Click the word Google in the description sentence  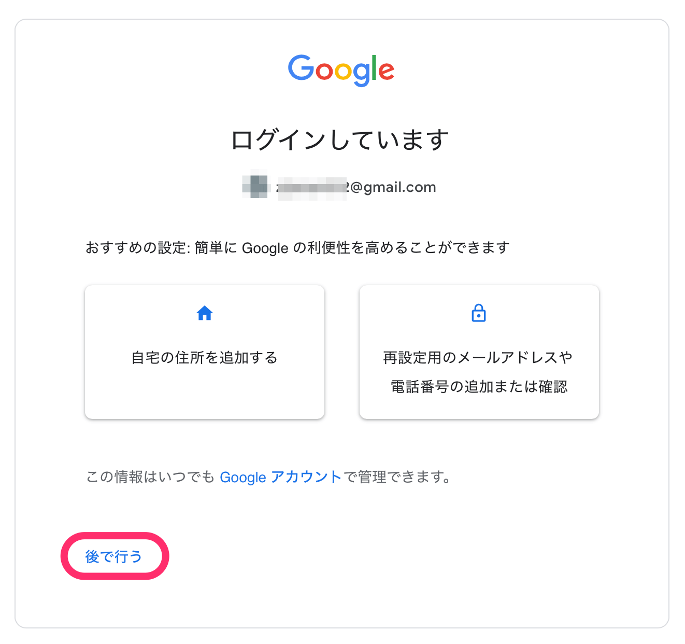pyautogui.click(x=265, y=248)
